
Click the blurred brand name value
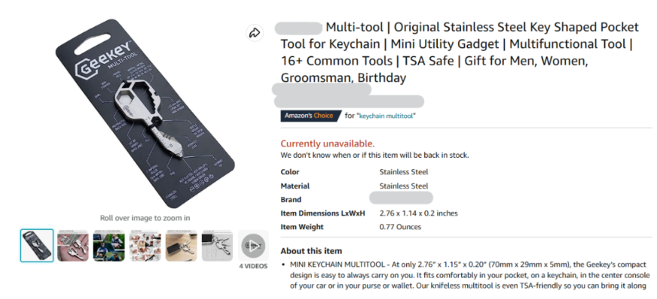401,198
